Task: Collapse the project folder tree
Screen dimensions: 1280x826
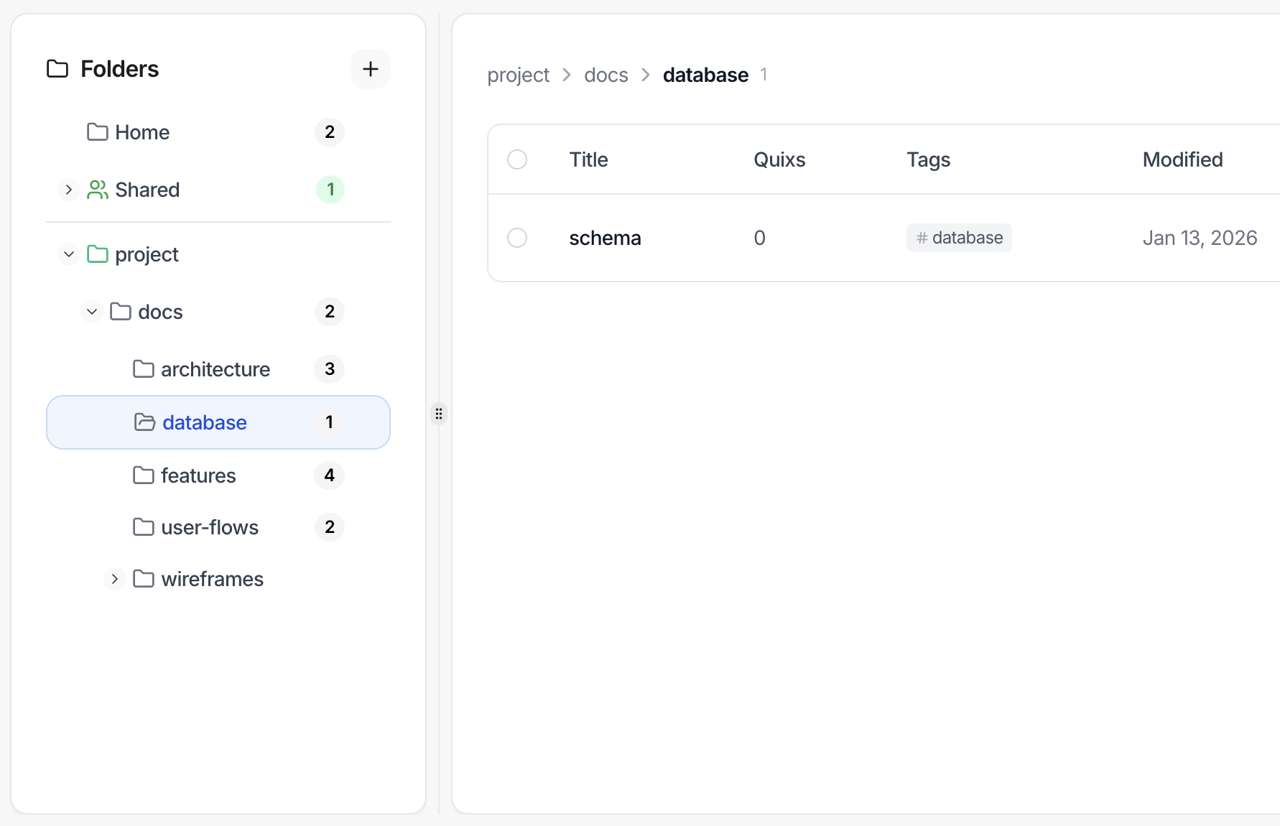Action: click(x=68, y=254)
